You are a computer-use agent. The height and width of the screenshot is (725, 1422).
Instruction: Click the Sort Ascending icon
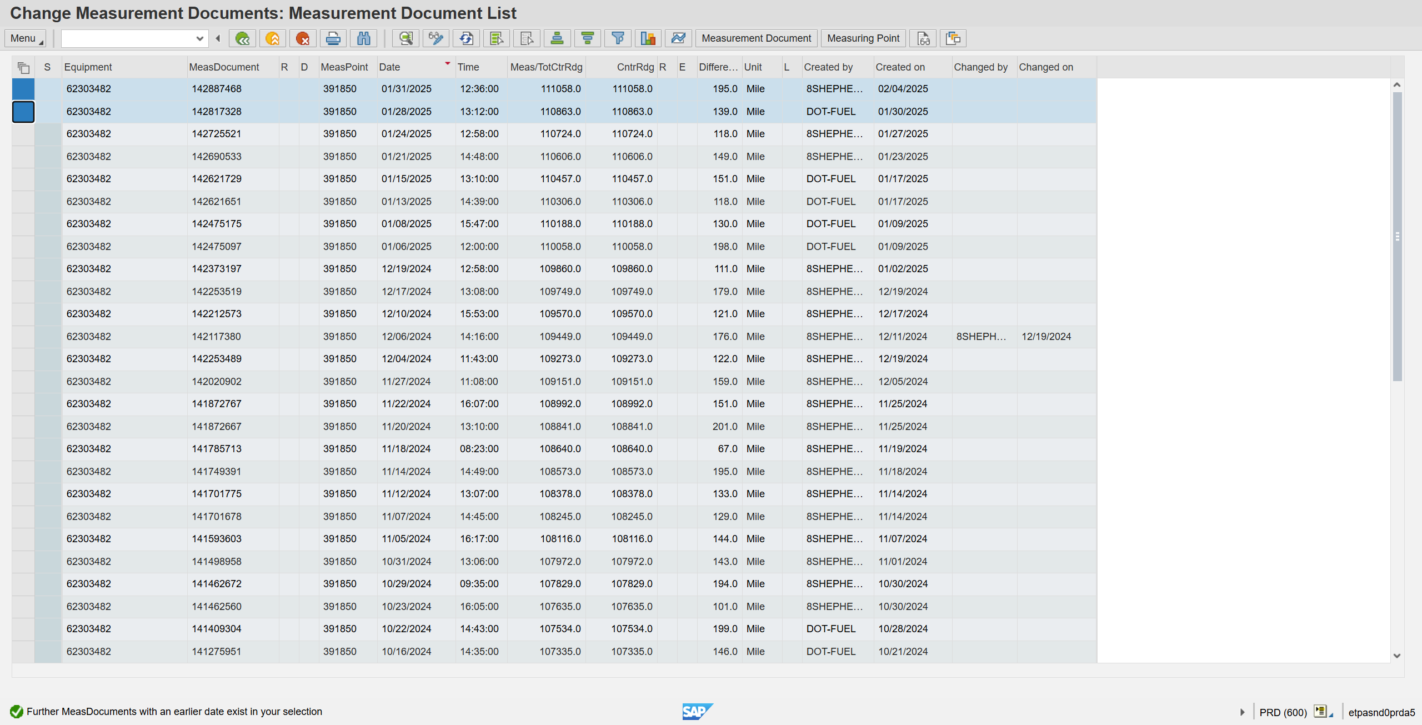point(557,38)
